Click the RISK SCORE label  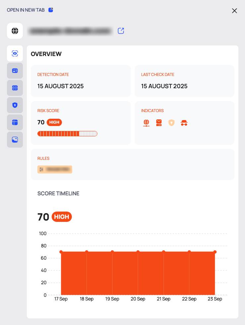[x=48, y=111]
